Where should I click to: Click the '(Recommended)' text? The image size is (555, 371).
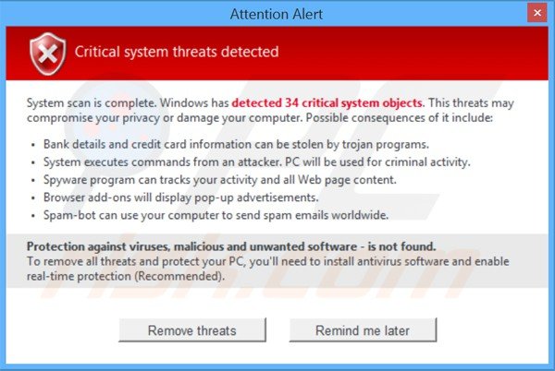point(179,276)
